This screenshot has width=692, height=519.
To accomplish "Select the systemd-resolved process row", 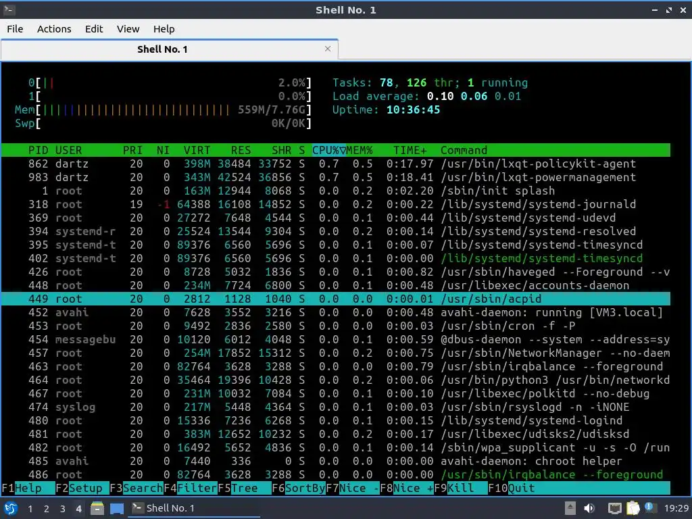I will (335, 231).
